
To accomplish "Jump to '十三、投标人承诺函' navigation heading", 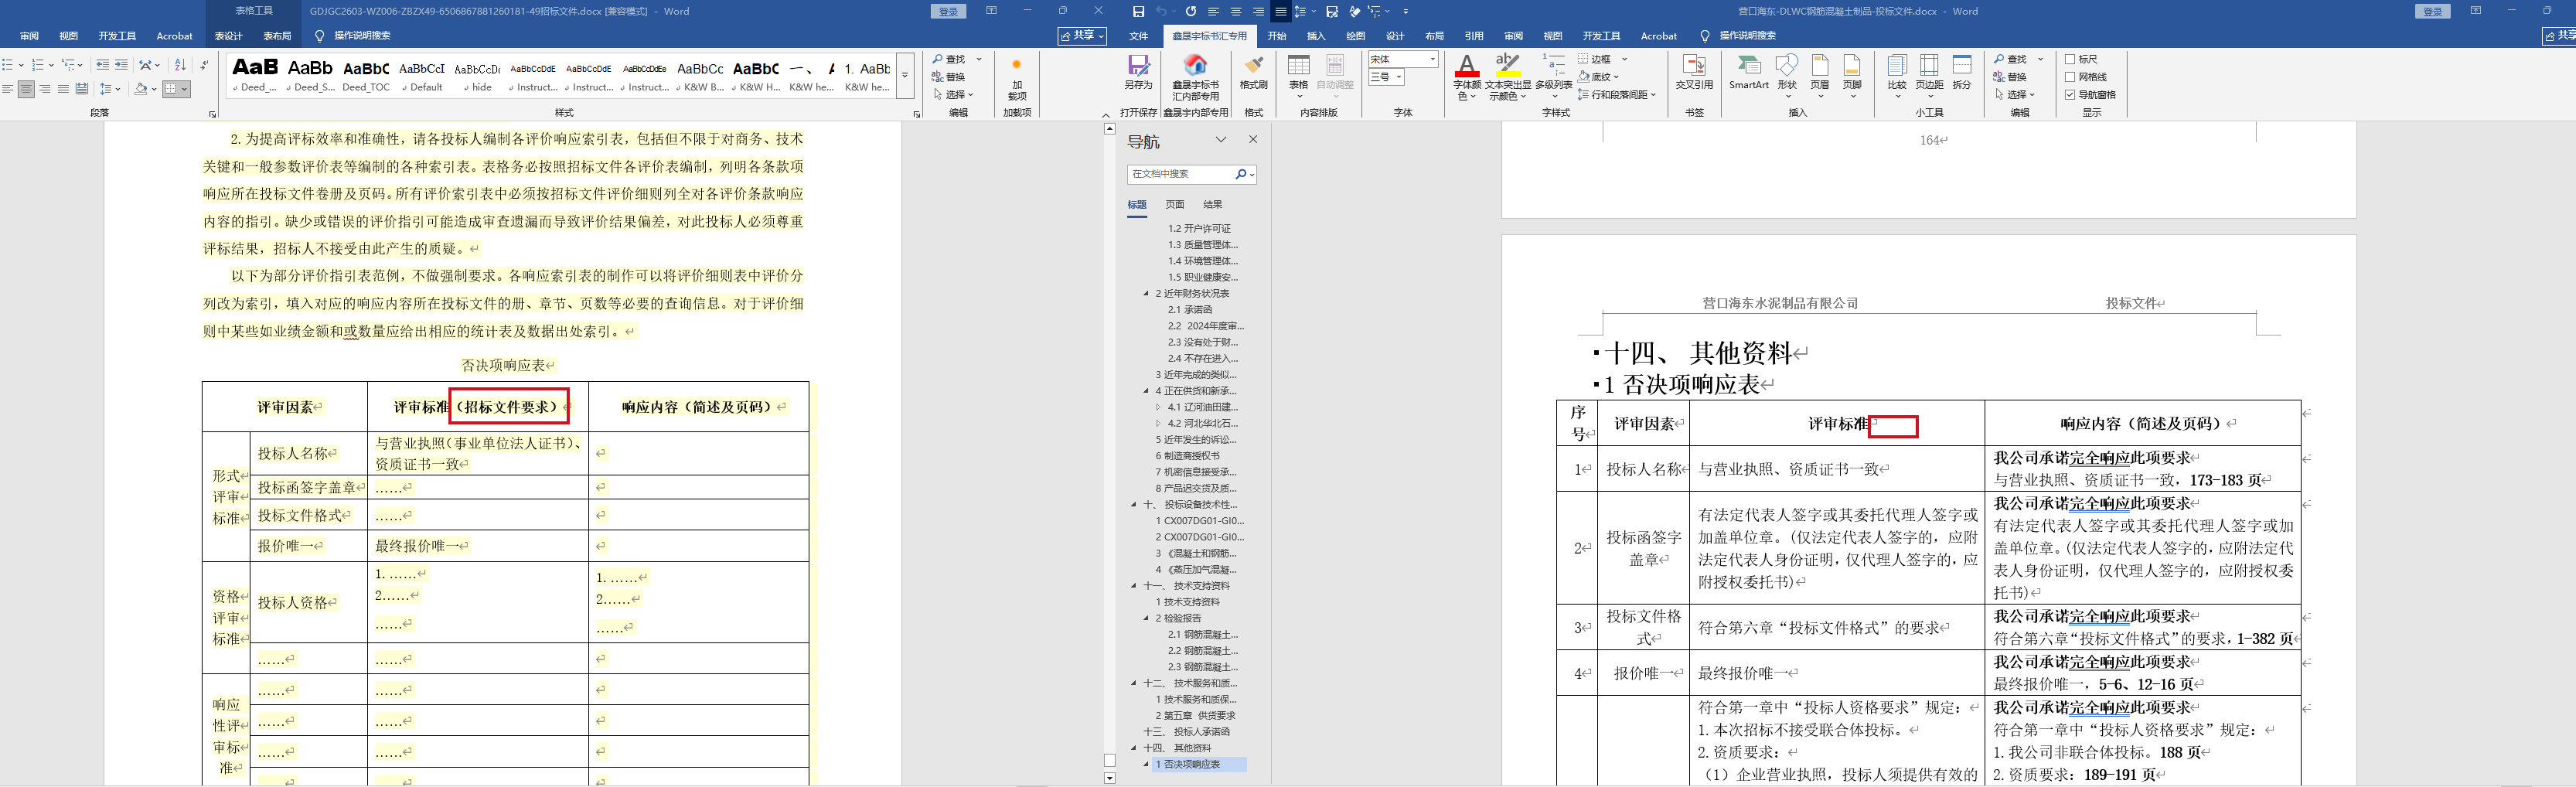I will [x=1187, y=732].
